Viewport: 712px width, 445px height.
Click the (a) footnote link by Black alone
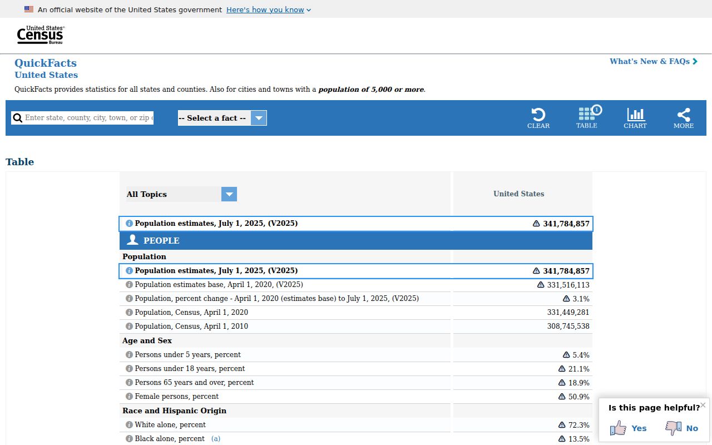[x=216, y=438]
